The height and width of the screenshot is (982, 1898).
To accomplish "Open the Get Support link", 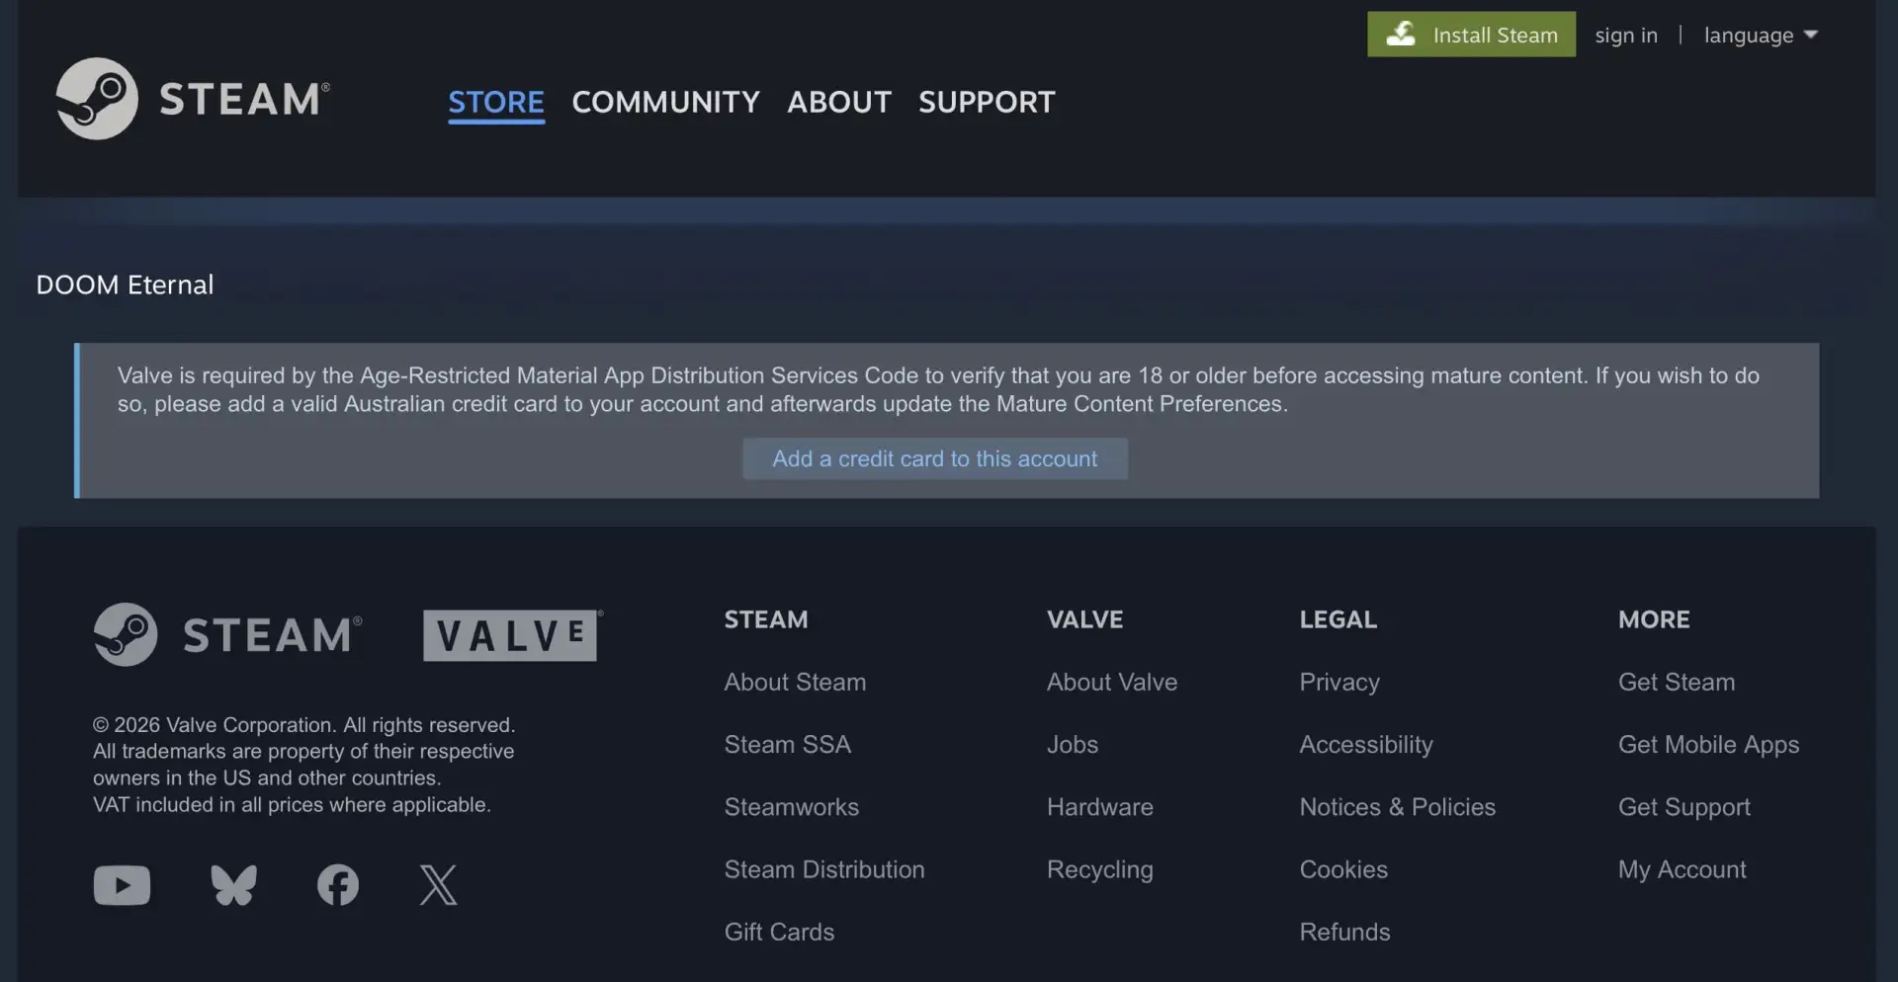I will (1684, 807).
